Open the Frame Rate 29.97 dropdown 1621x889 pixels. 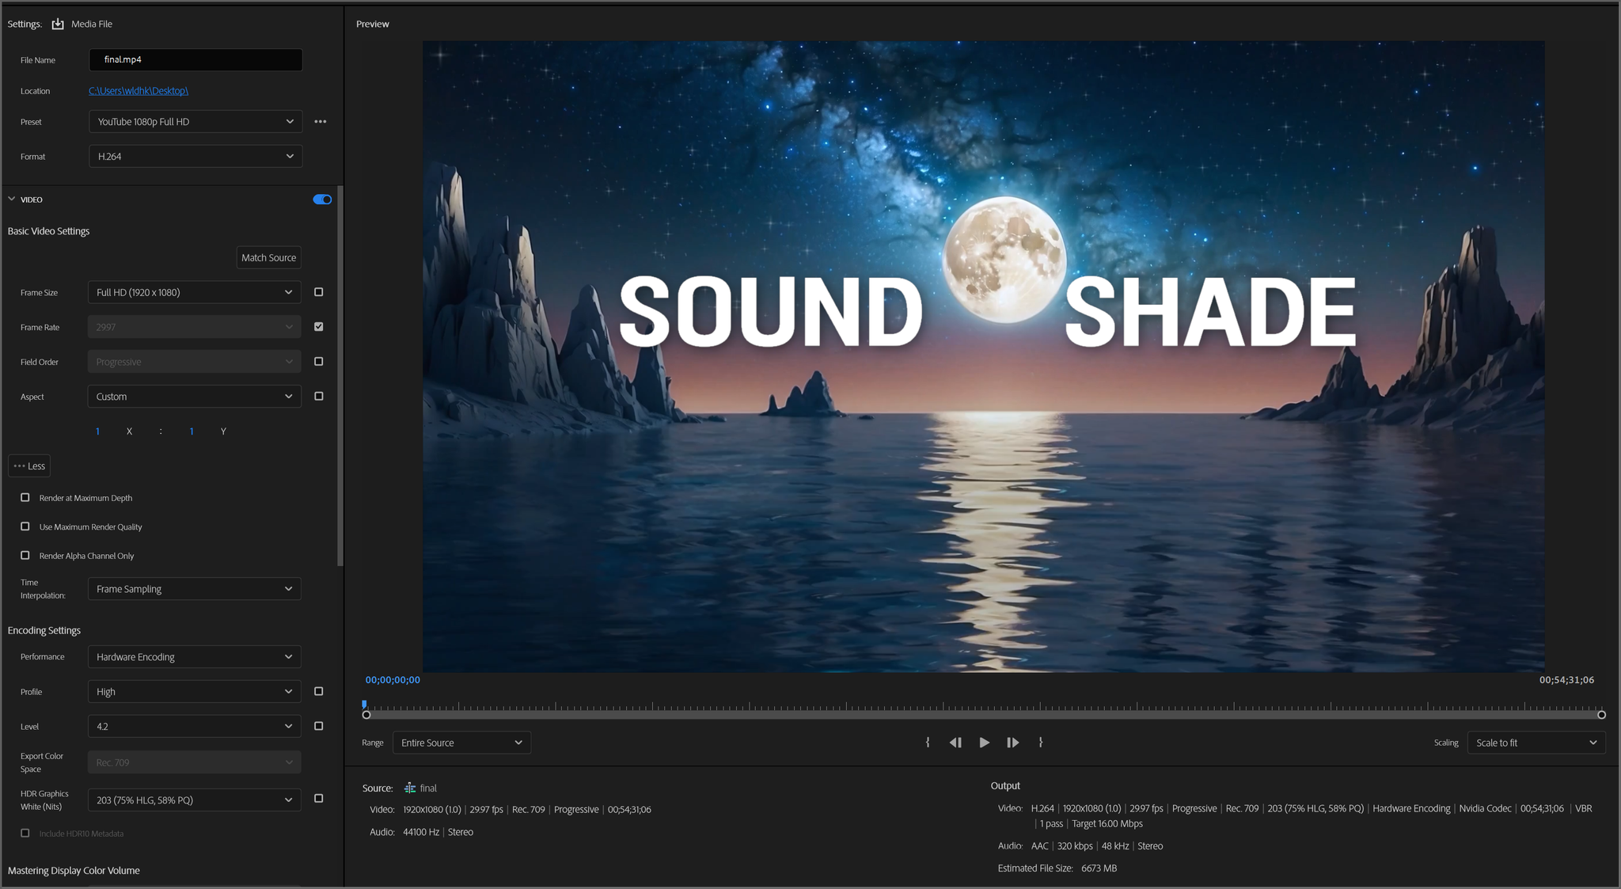click(x=194, y=327)
